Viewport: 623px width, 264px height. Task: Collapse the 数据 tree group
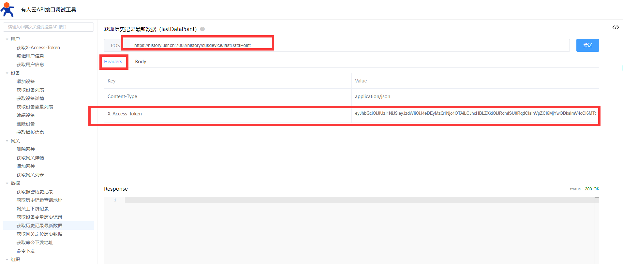pos(7,183)
